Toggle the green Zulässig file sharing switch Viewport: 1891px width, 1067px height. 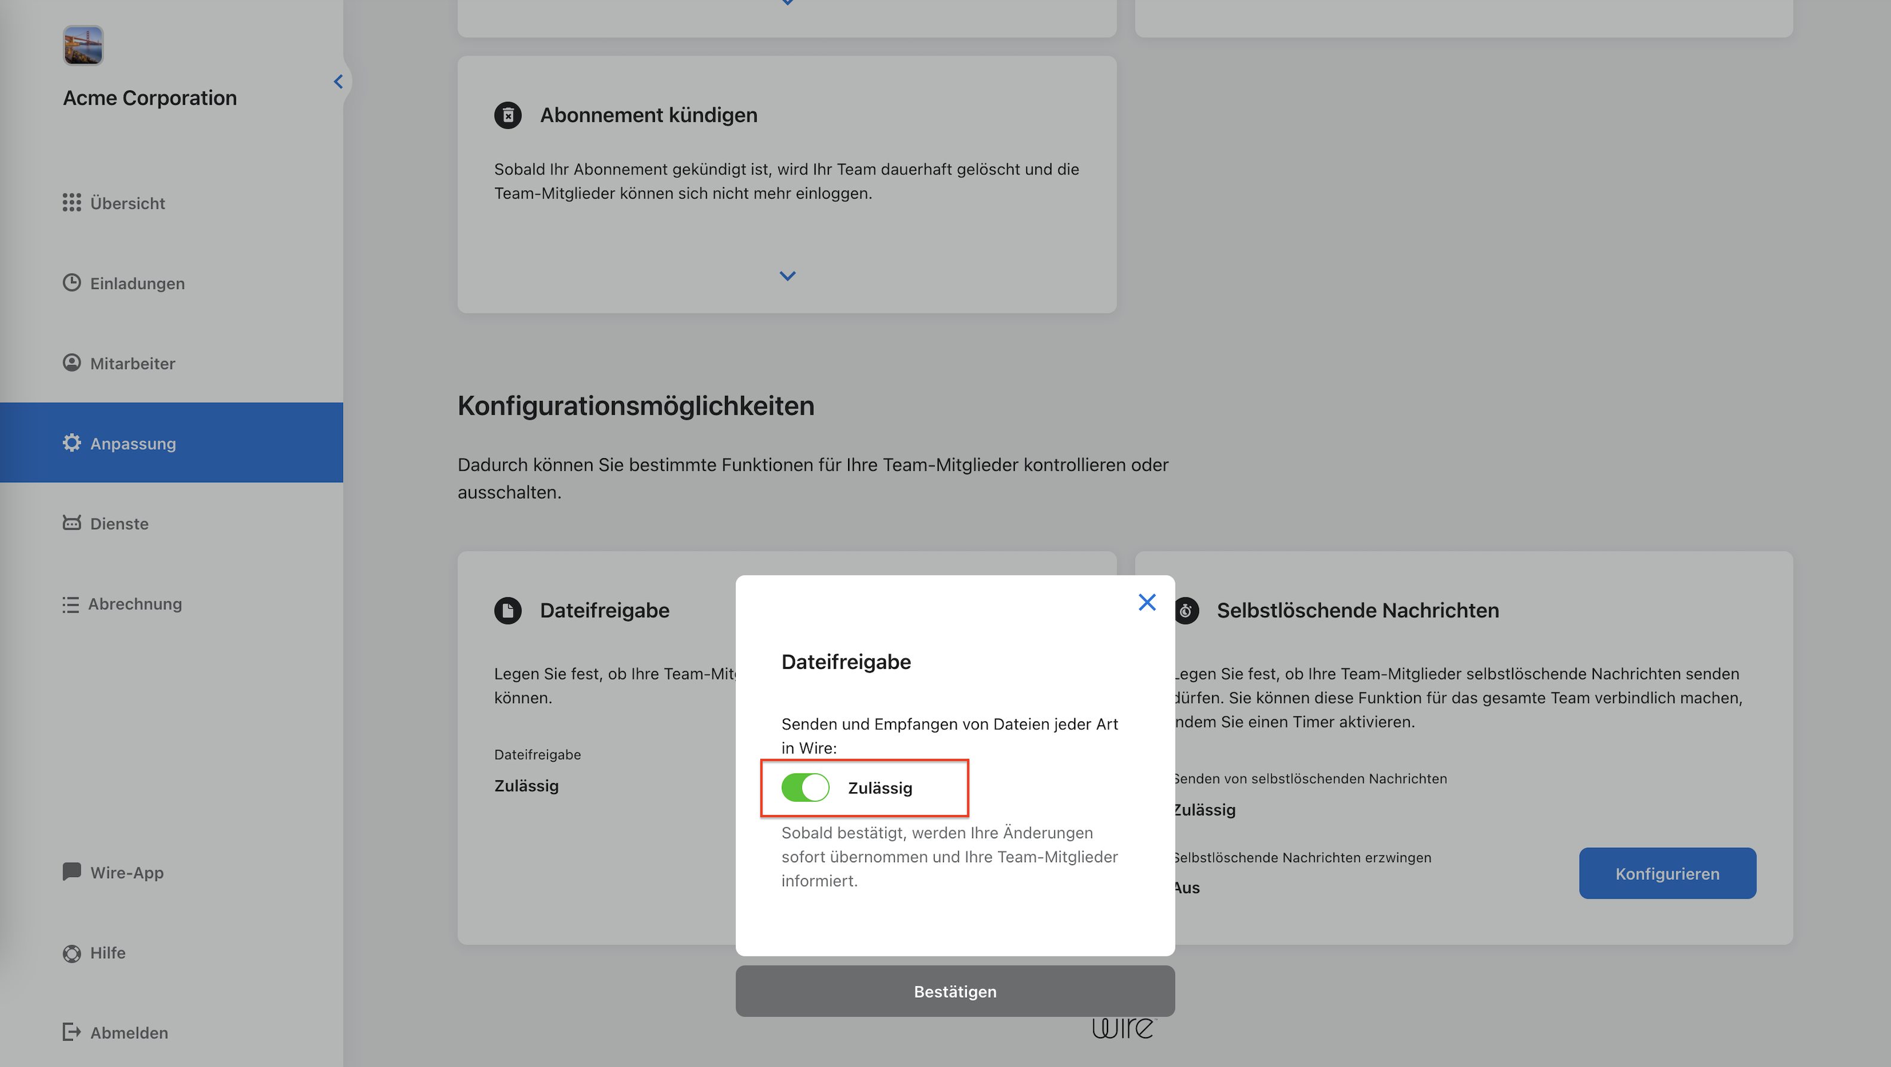point(805,787)
